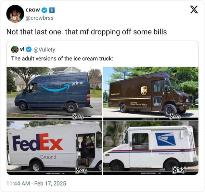The width and height of the screenshot is (205, 192).
Task: Open the USPS mail truck image
Action: [x=151, y=148]
